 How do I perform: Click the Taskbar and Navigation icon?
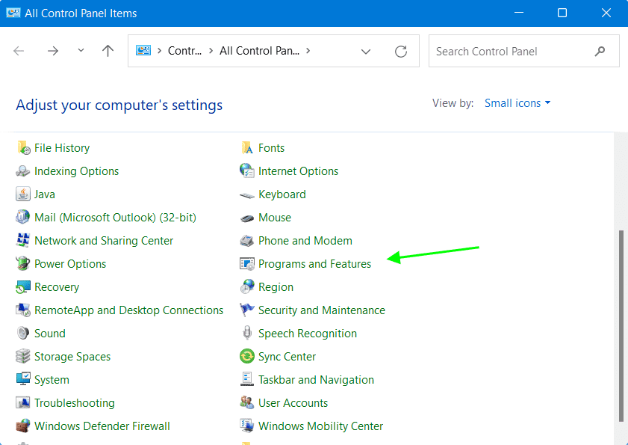pos(246,379)
